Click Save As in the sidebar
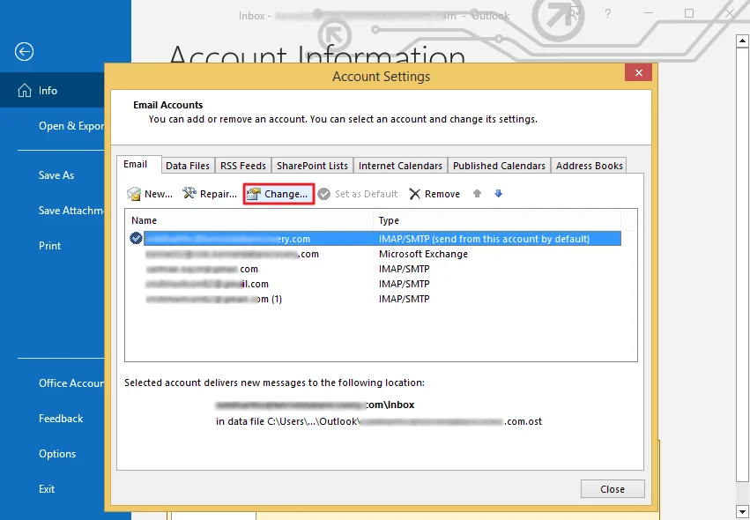750x520 pixels. coord(56,175)
